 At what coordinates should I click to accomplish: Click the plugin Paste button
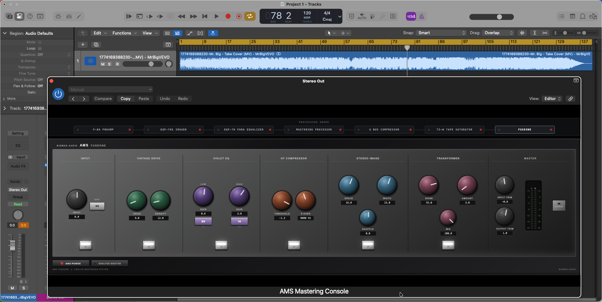click(x=144, y=98)
